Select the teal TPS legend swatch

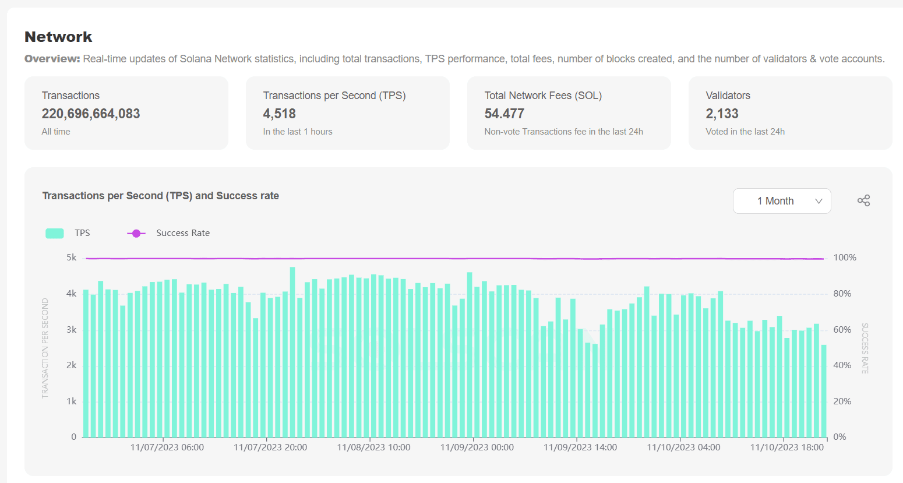coord(54,232)
